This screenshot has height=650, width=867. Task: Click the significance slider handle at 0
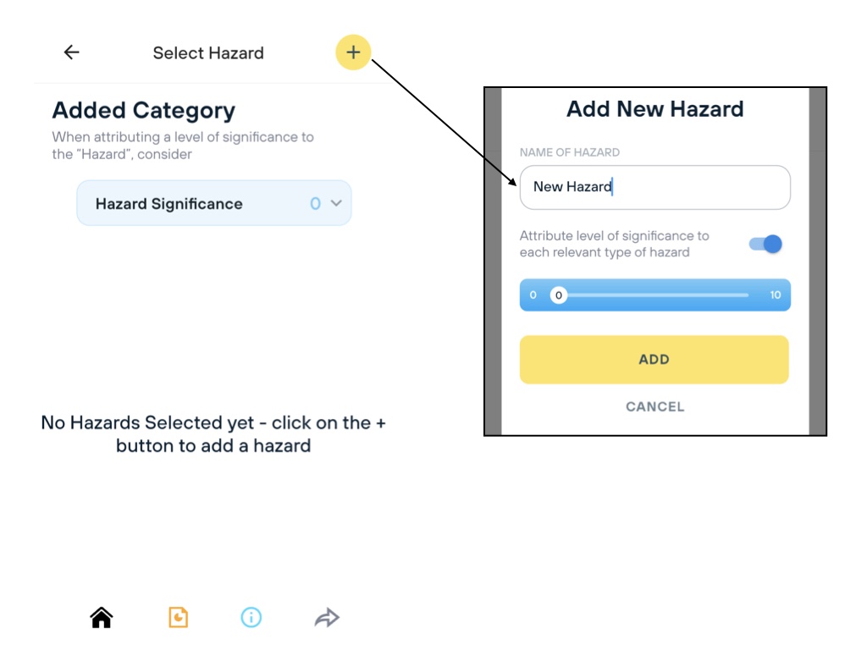pyautogui.click(x=558, y=295)
